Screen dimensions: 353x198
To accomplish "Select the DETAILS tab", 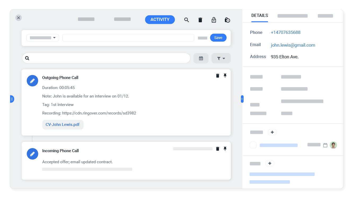I will 259,15.
